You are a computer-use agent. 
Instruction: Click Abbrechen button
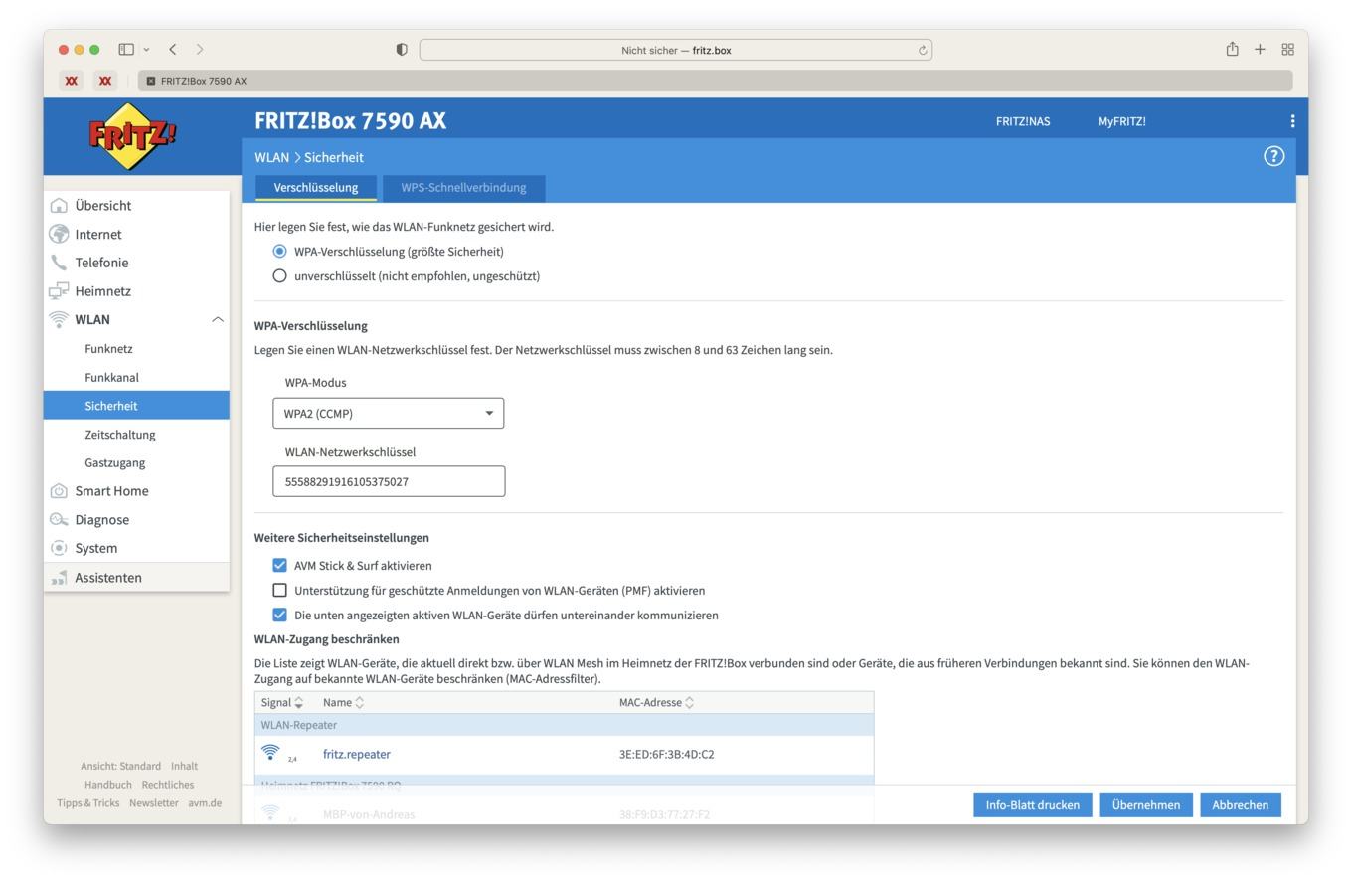[x=1241, y=805]
